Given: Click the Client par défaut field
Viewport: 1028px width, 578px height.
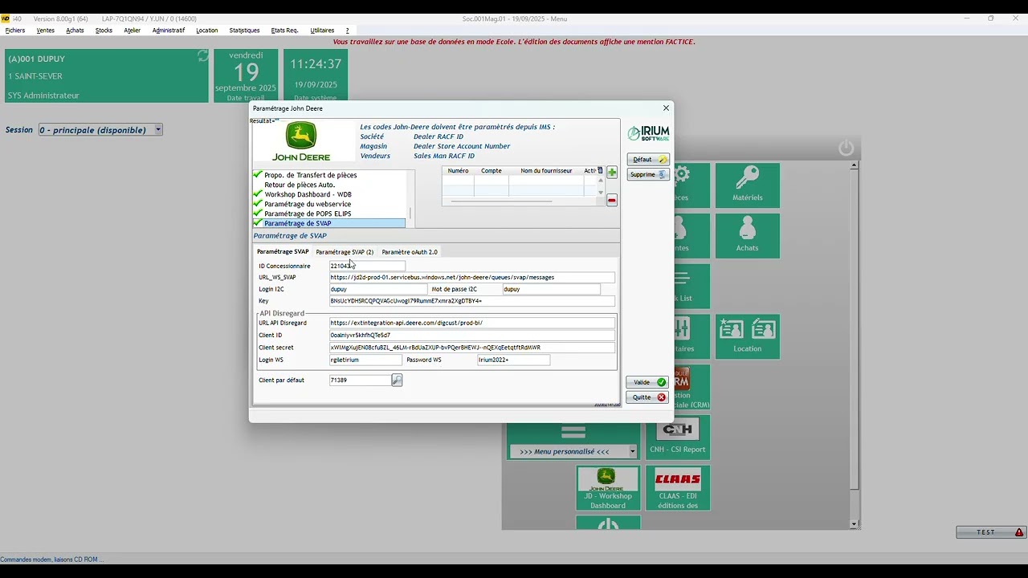Looking at the screenshot, I should (x=360, y=380).
